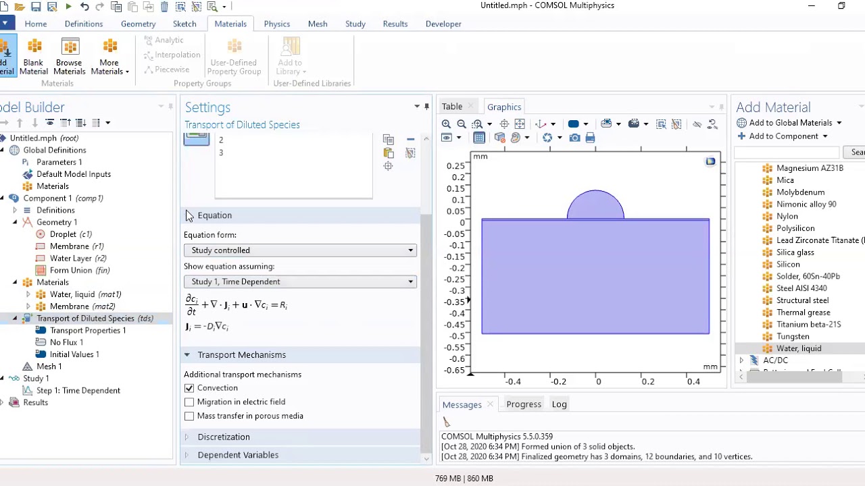Image resolution: width=865 pixels, height=486 pixels.
Task: Open the Geometry ribbon tab
Action: pos(139,24)
